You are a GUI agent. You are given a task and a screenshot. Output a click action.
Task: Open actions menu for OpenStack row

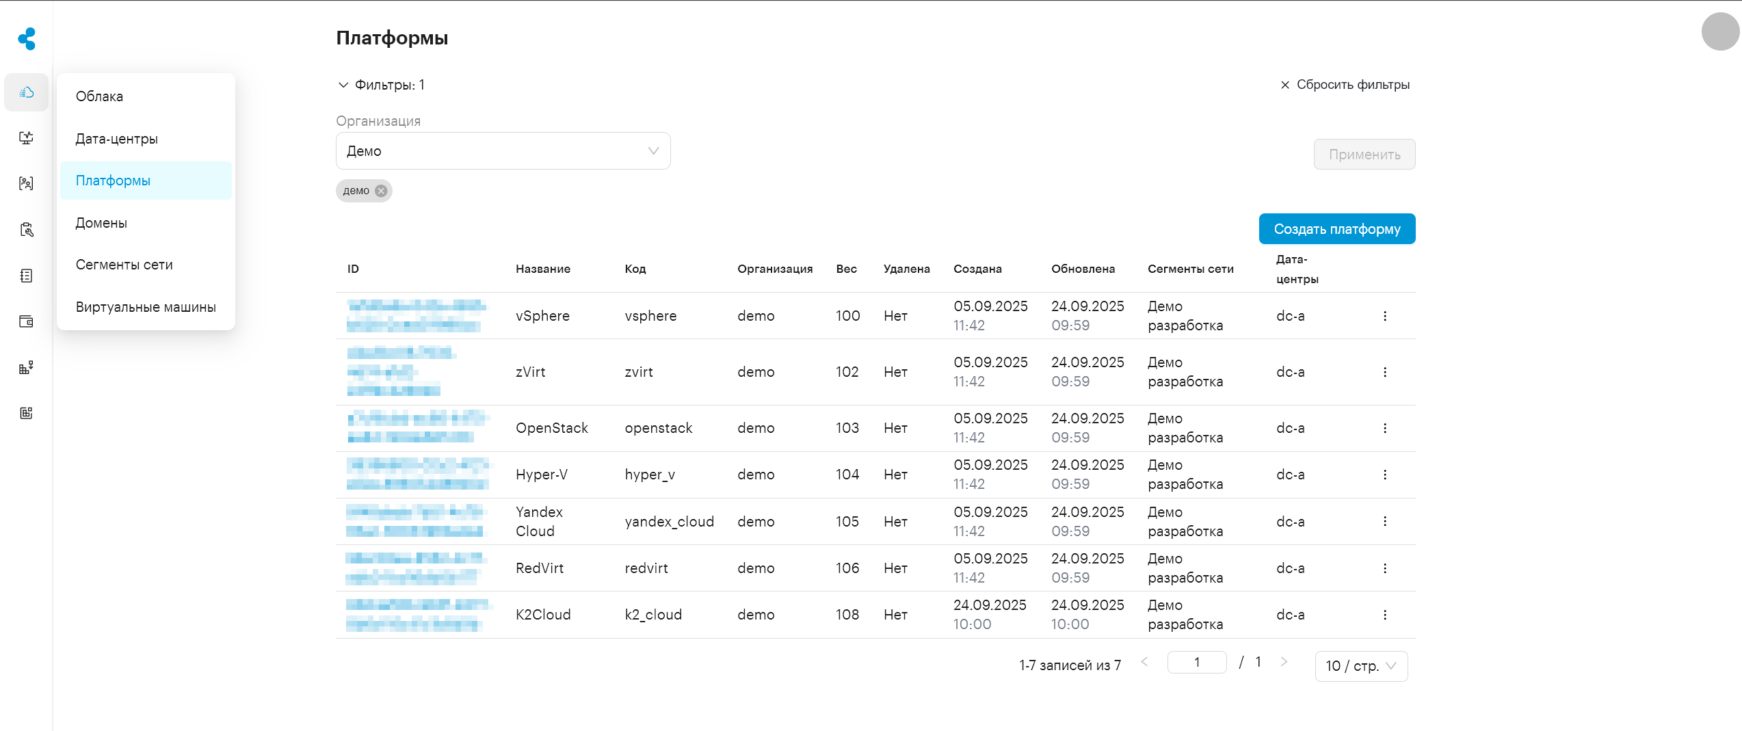coord(1385,428)
